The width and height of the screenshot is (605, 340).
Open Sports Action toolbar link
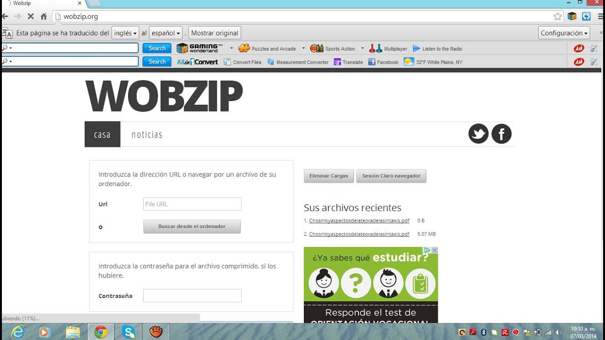(x=332, y=49)
